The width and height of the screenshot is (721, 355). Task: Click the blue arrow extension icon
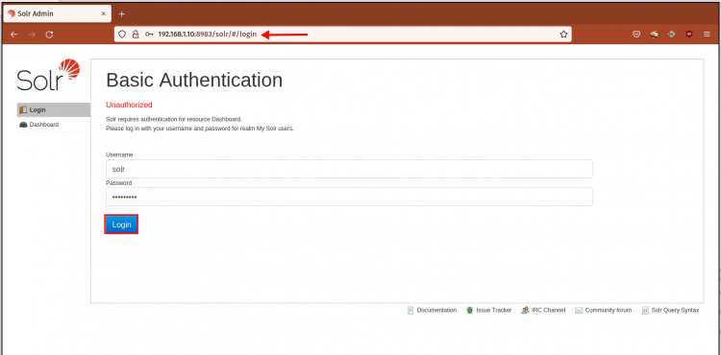671,34
